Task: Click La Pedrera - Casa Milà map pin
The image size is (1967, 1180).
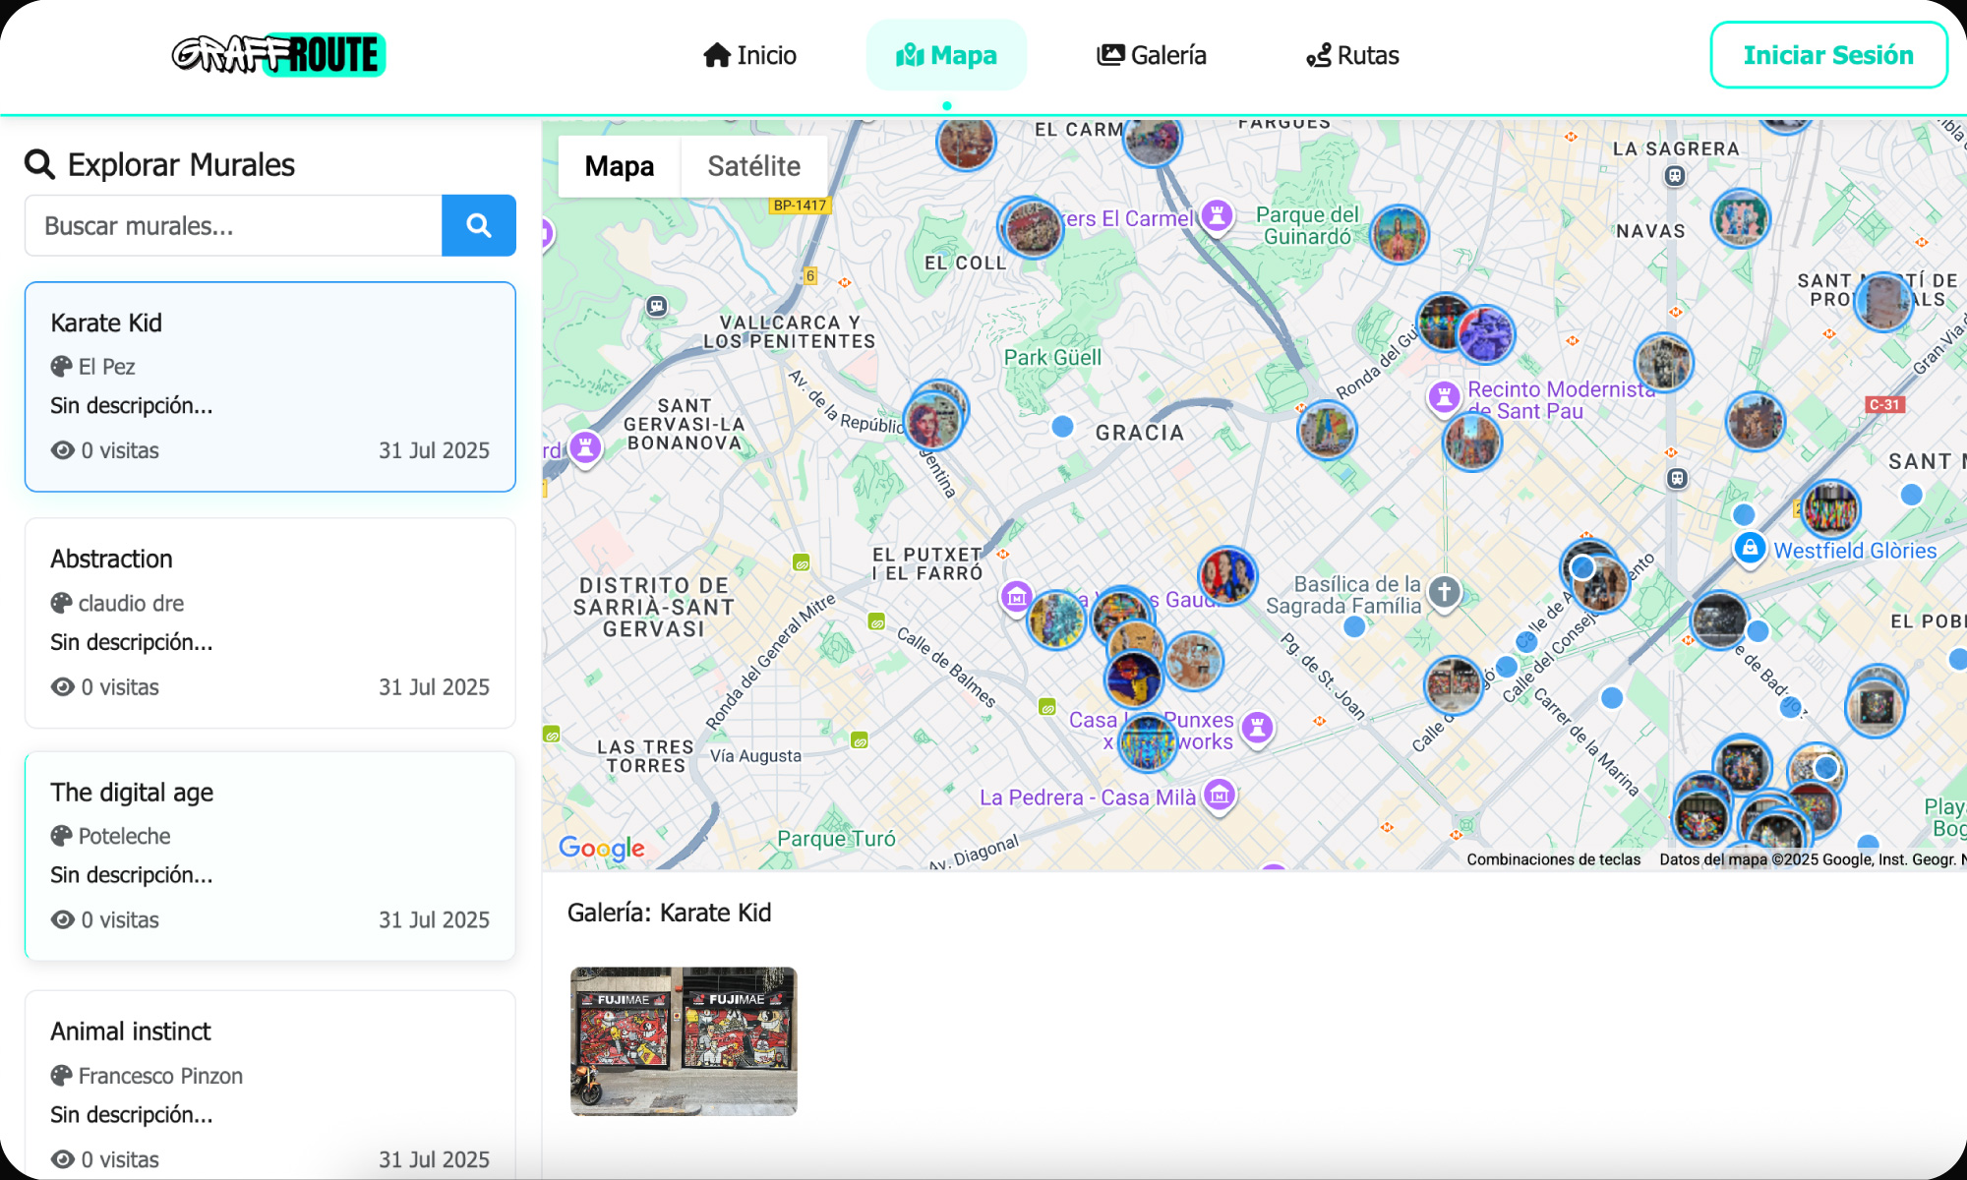Action: pyautogui.click(x=1220, y=795)
